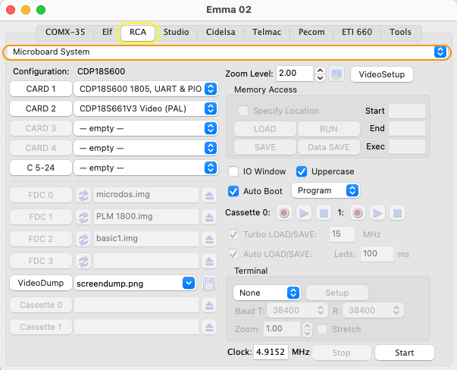Toggle Specify Location checkbox
The height and width of the screenshot is (370, 457).
(x=243, y=111)
